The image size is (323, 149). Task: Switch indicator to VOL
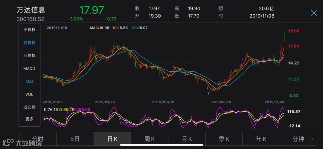coord(29,94)
